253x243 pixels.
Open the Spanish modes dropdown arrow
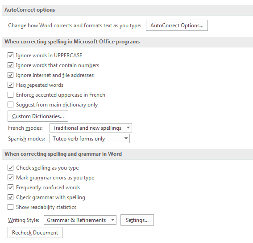[126, 138]
